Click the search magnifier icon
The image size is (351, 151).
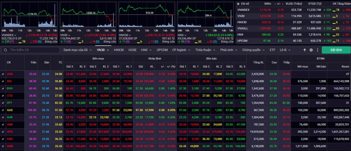click(6, 50)
